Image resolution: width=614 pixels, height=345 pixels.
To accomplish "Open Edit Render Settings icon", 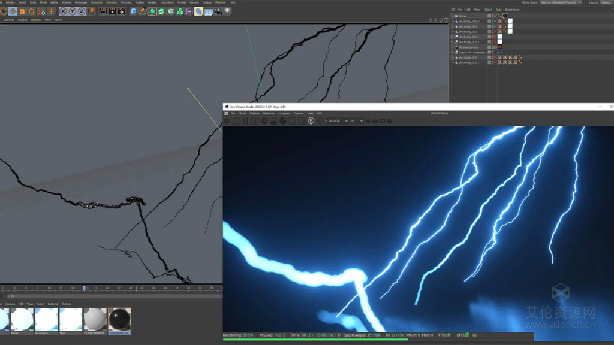I will pos(122,11).
